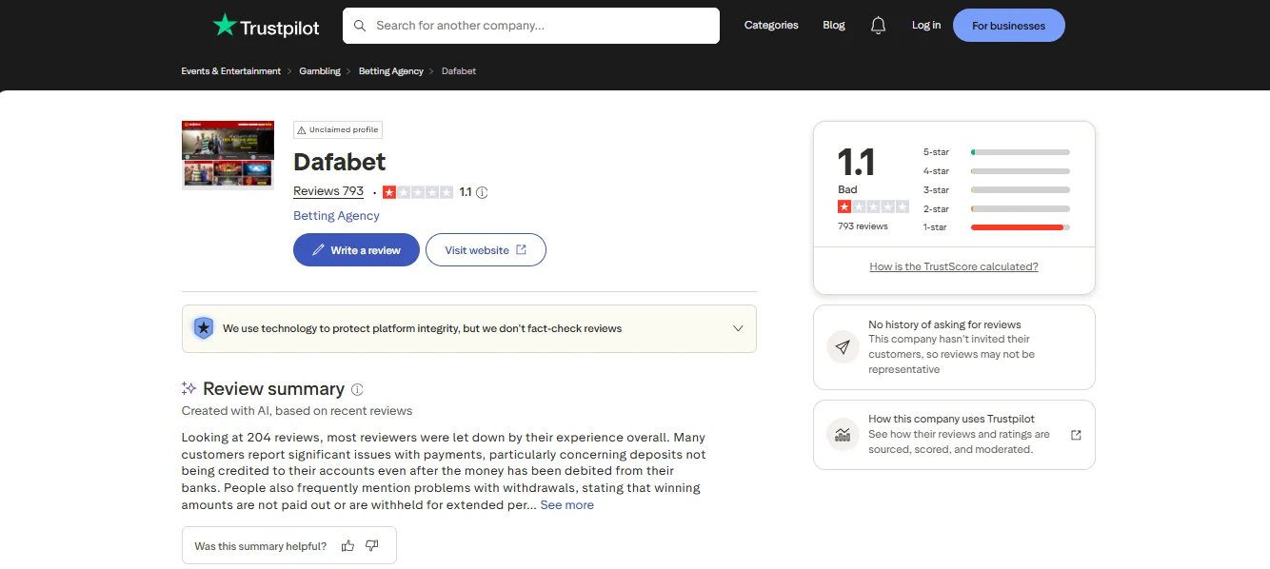This screenshot has width=1270, height=569.
Task: Click the Reviews 793 link
Action: (x=328, y=191)
